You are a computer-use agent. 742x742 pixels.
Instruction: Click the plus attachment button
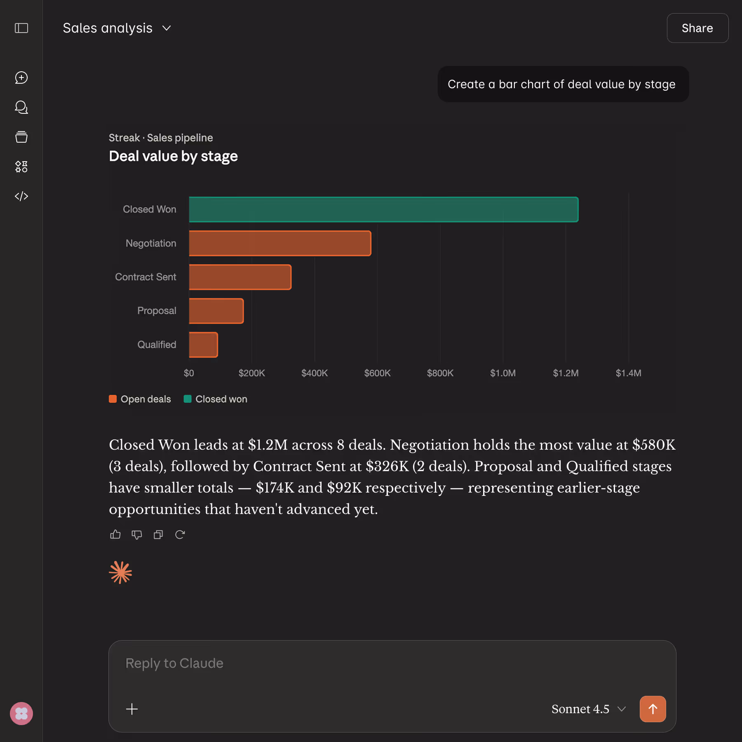coord(132,709)
